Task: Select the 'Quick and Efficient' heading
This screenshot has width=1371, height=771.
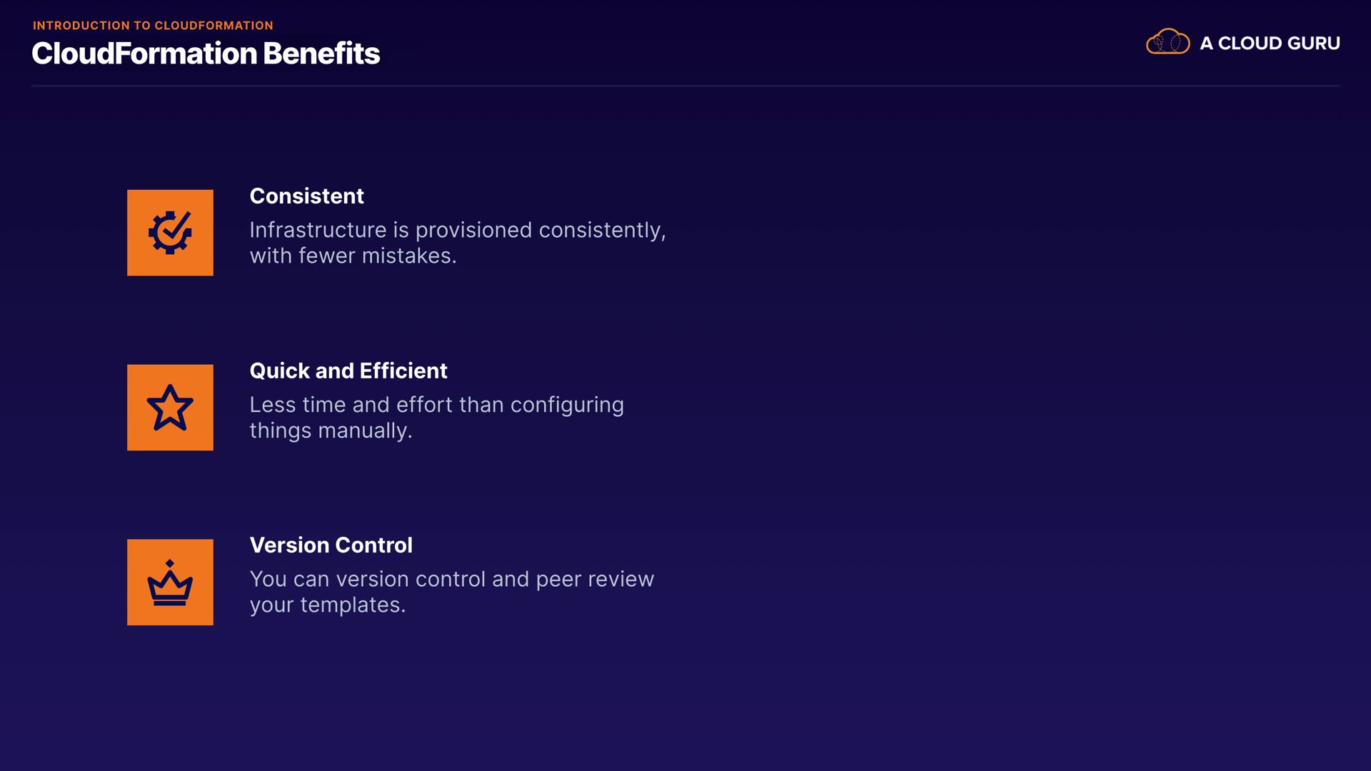Action: tap(348, 371)
